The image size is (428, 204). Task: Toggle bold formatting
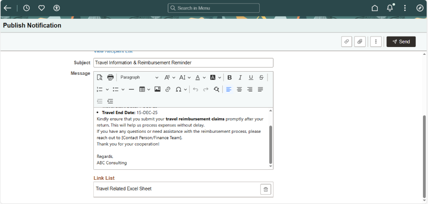tap(230, 78)
